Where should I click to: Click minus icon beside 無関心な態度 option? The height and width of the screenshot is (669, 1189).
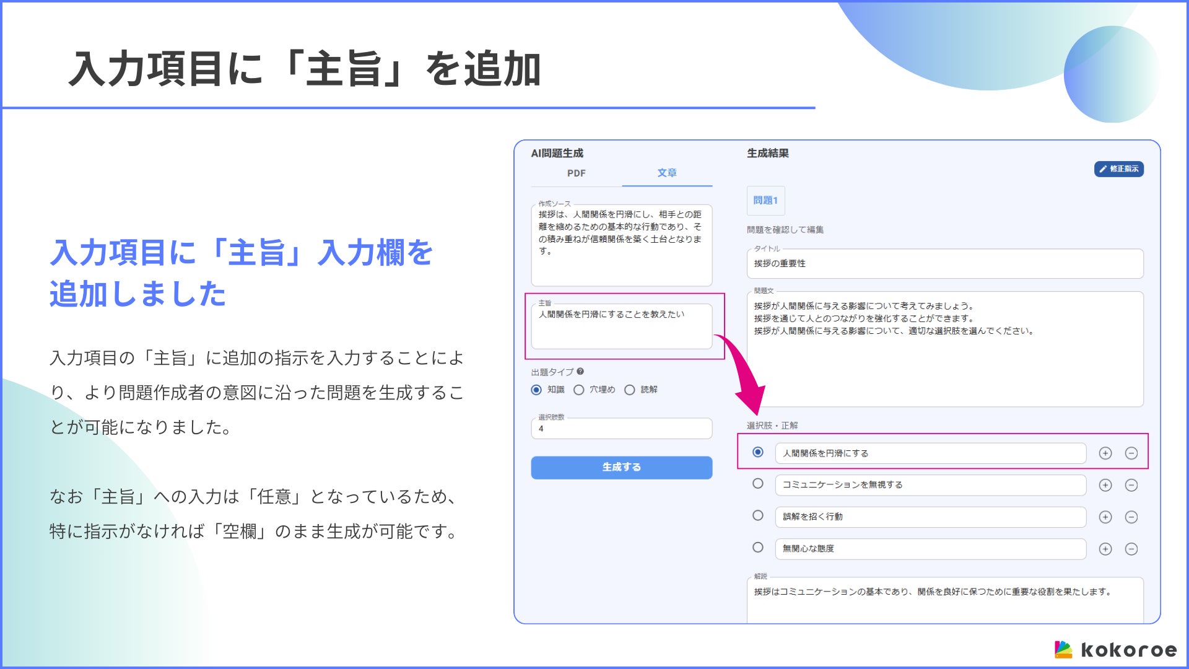pyautogui.click(x=1131, y=549)
